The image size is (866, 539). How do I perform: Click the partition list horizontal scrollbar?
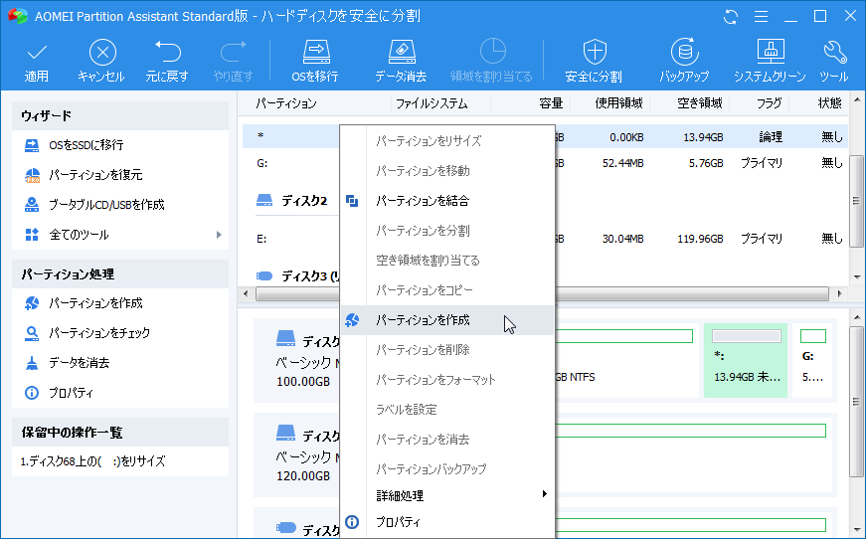click(542, 293)
